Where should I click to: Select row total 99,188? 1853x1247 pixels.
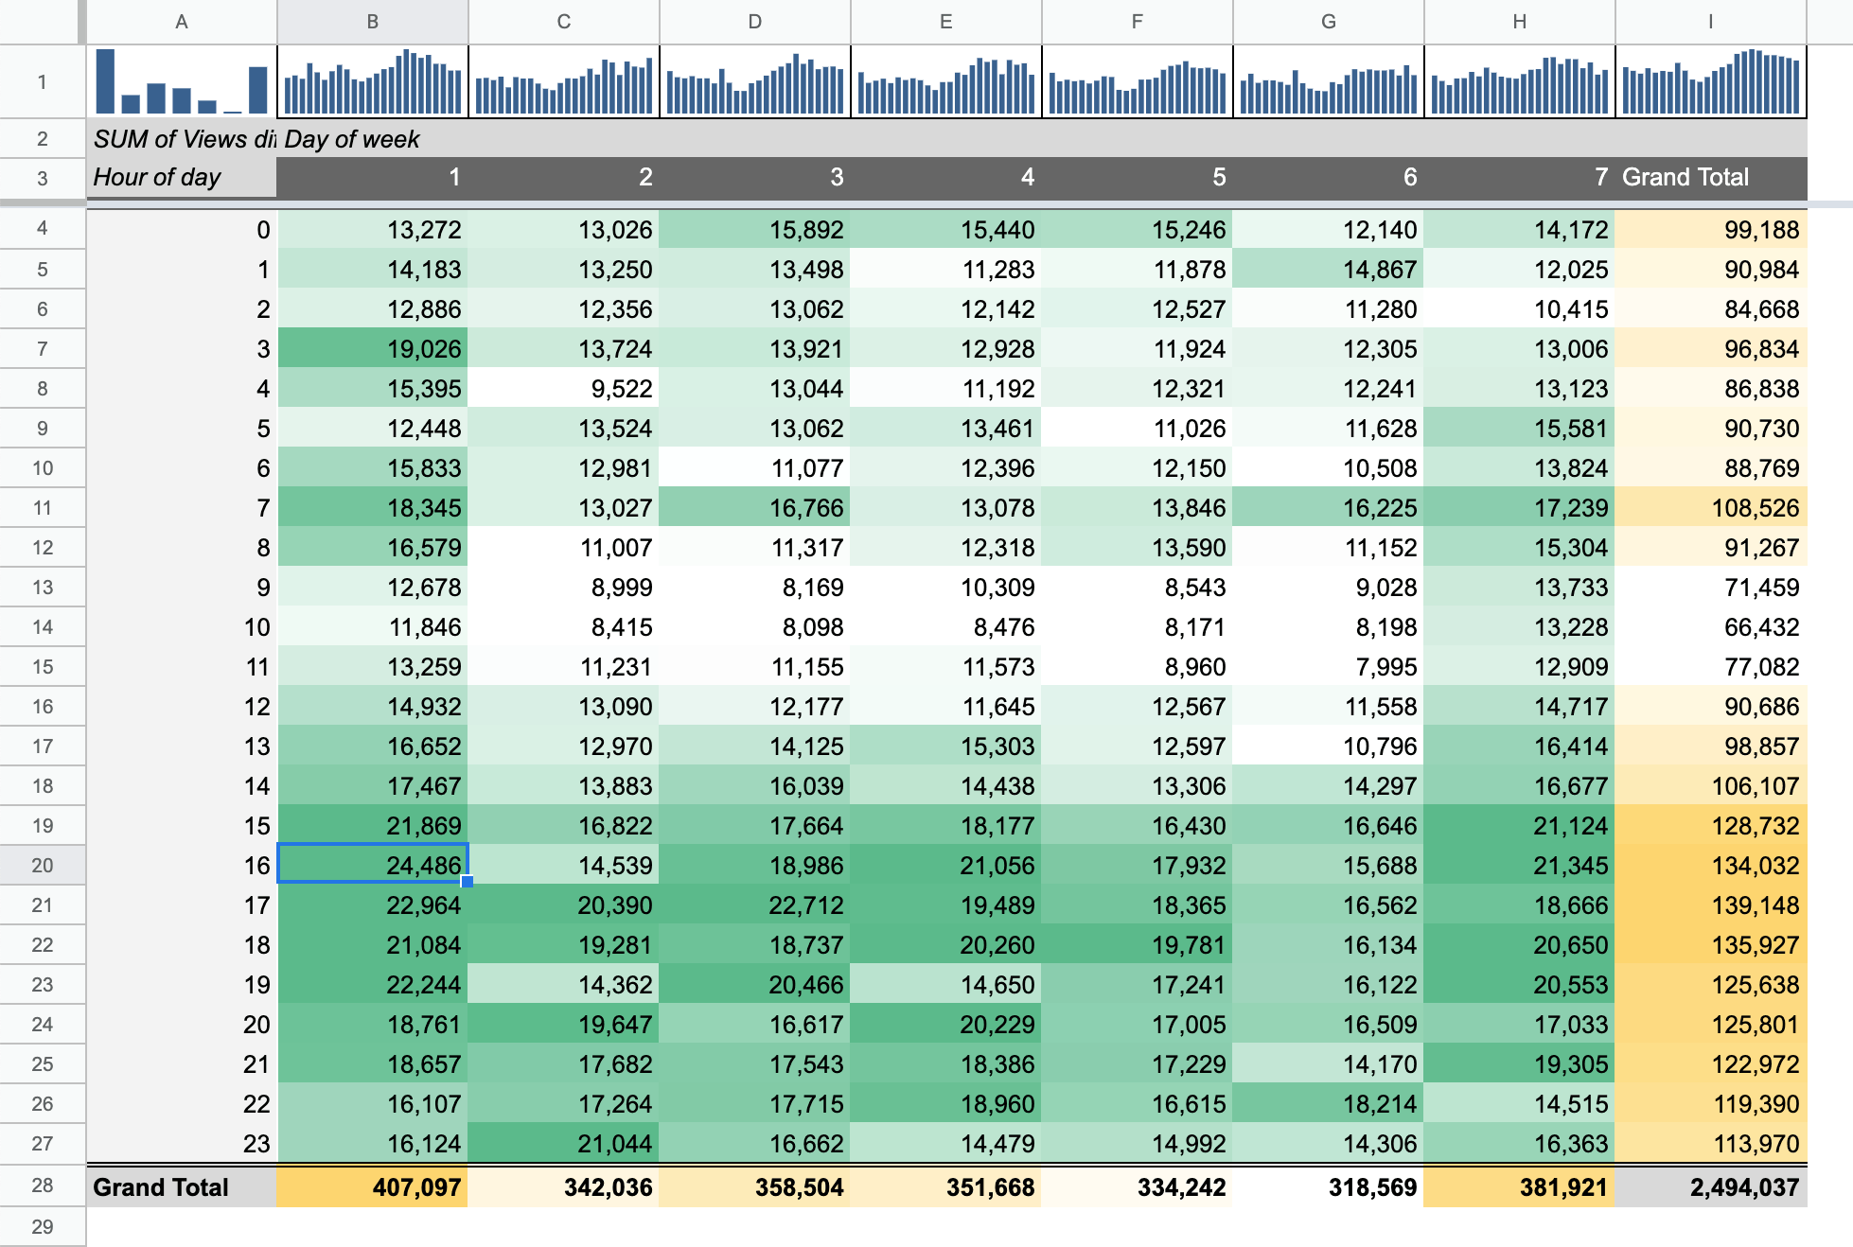pos(1711,229)
